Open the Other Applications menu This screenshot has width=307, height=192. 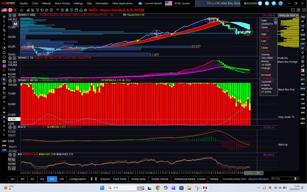pos(122,3)
